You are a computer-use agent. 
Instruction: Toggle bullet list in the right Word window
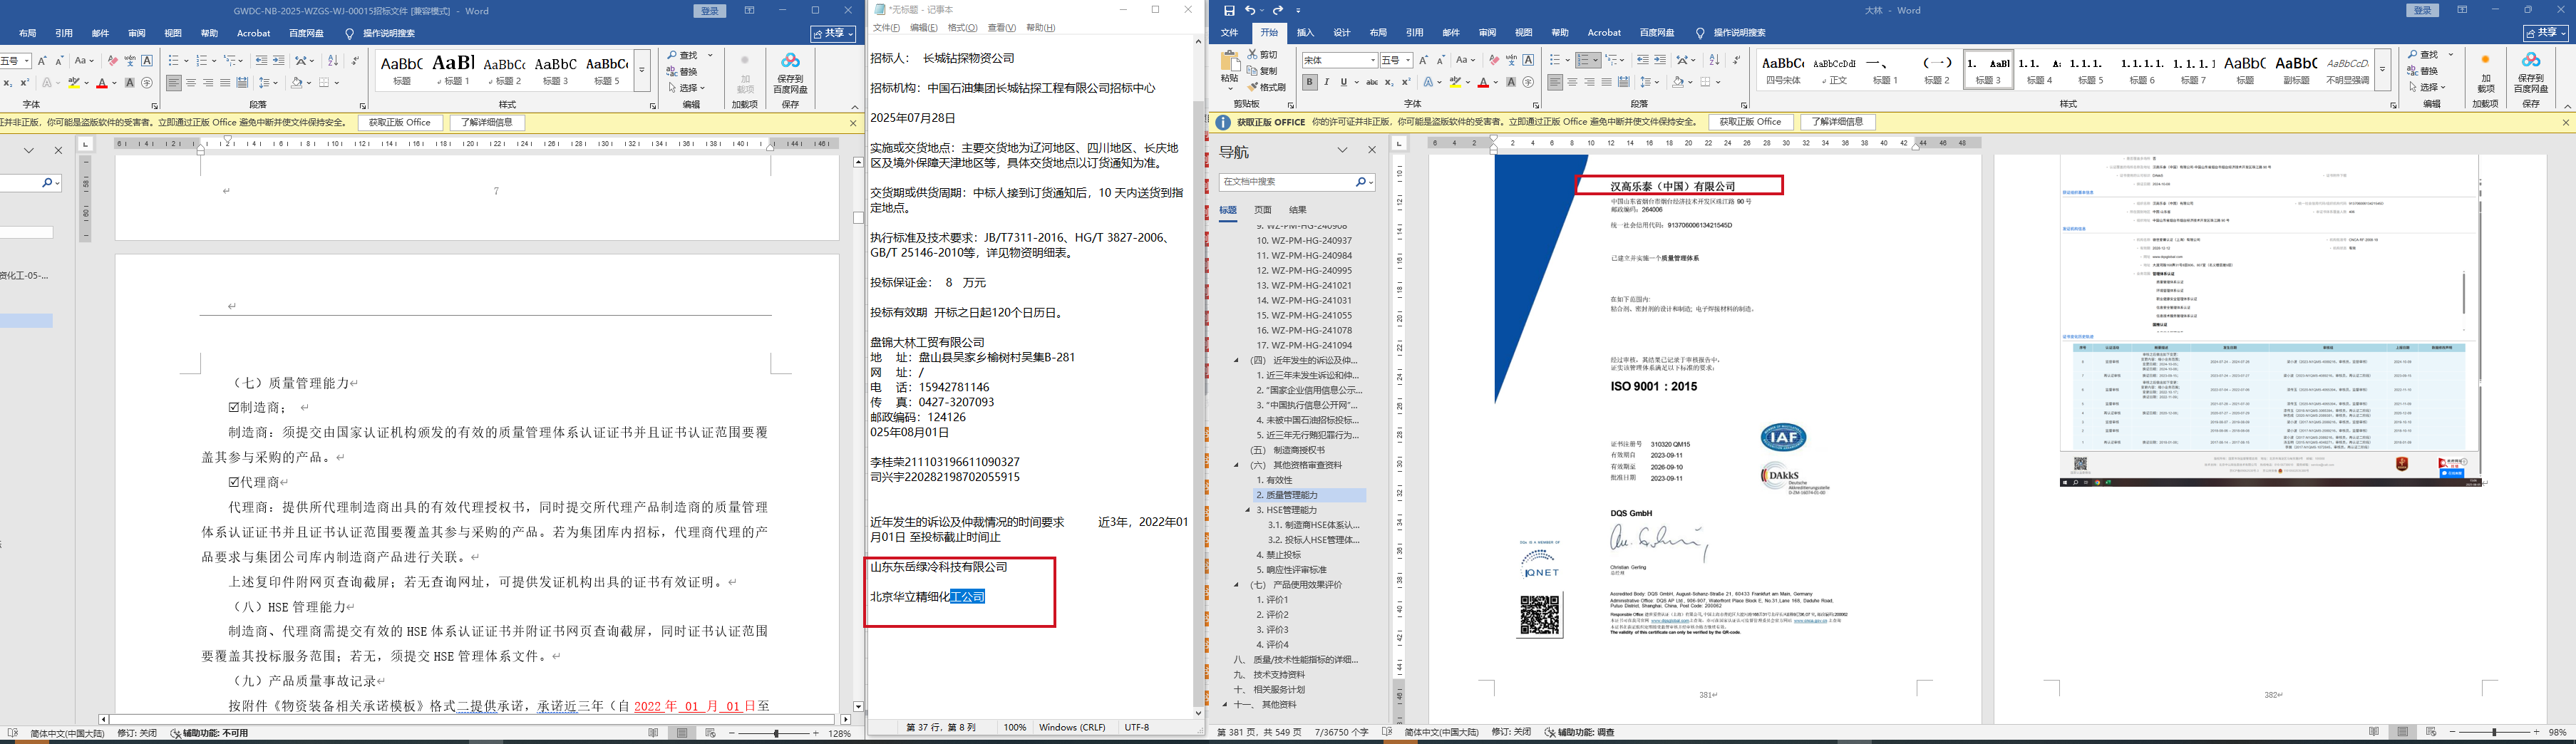coord(1555,60)
